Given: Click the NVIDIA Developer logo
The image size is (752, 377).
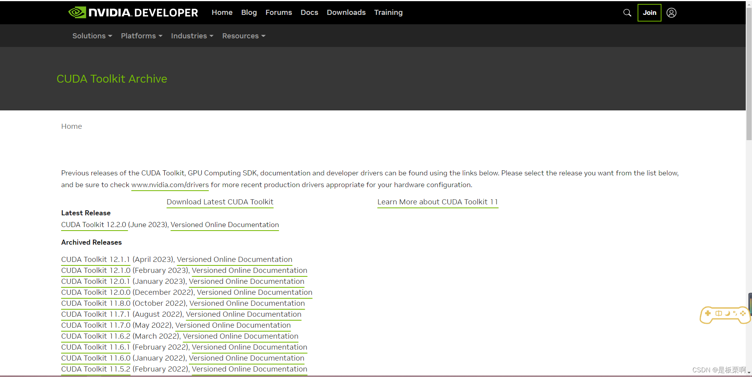Looking at the screenshot, I should [133, 13].
